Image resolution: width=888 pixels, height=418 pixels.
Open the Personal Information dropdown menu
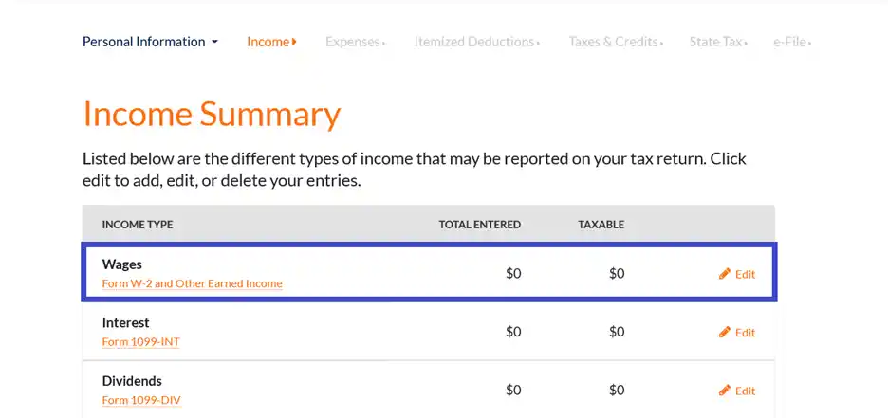[x=150, y=42]
